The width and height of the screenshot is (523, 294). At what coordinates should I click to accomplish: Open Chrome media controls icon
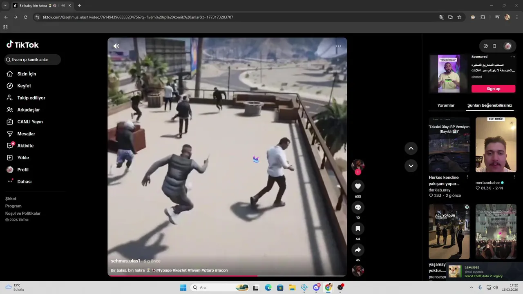coord(497,17)
